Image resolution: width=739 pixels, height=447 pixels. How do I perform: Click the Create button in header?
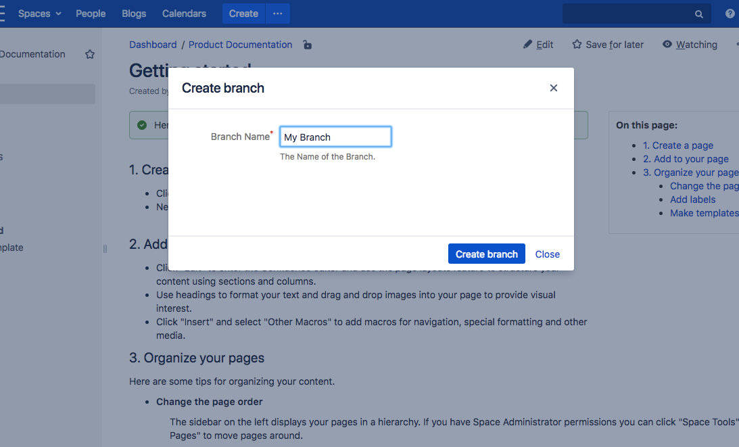243,14
